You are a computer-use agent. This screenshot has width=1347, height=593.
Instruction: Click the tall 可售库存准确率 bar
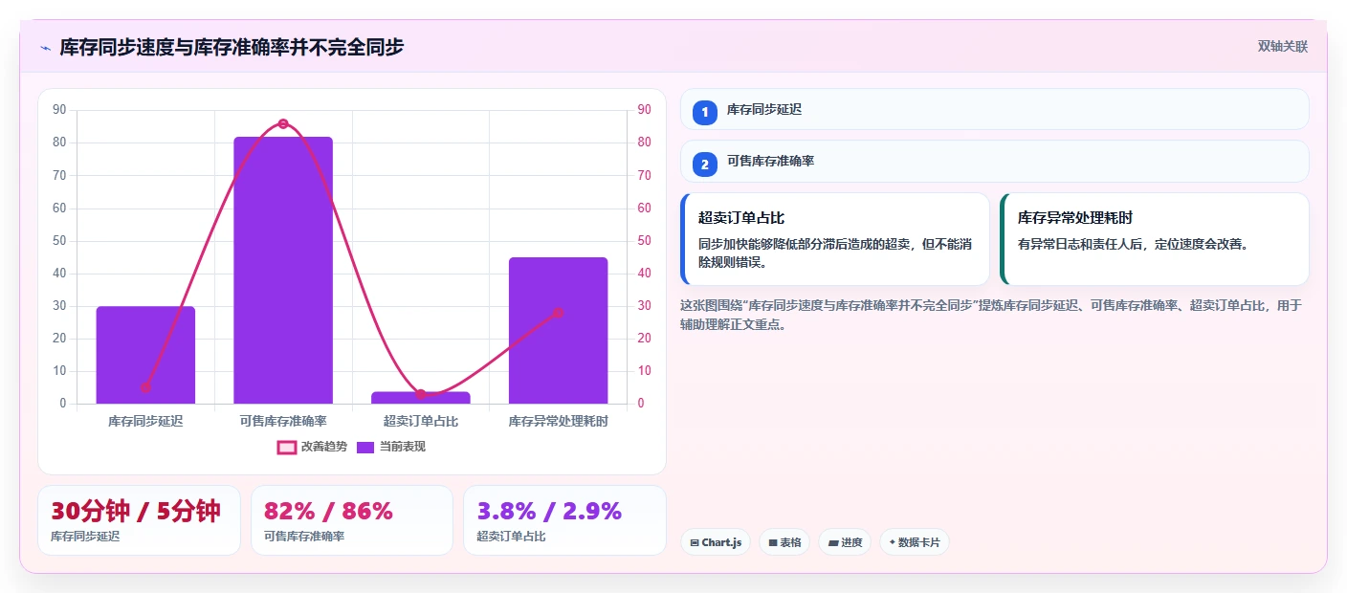point(283,270)
